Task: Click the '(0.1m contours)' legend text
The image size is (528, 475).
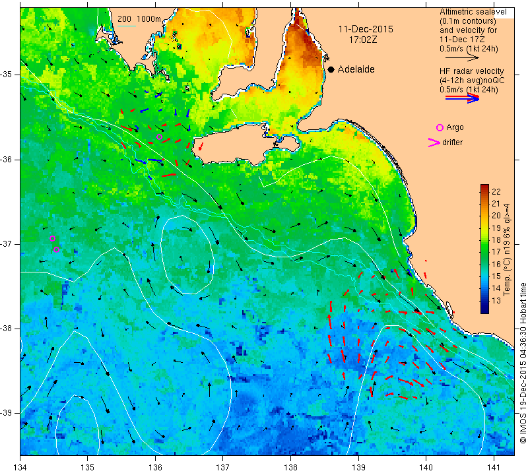Action: tap(468, 21)
